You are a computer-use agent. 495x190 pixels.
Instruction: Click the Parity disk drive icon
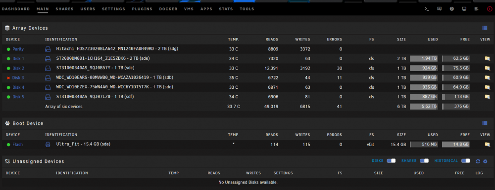(48, 49)
